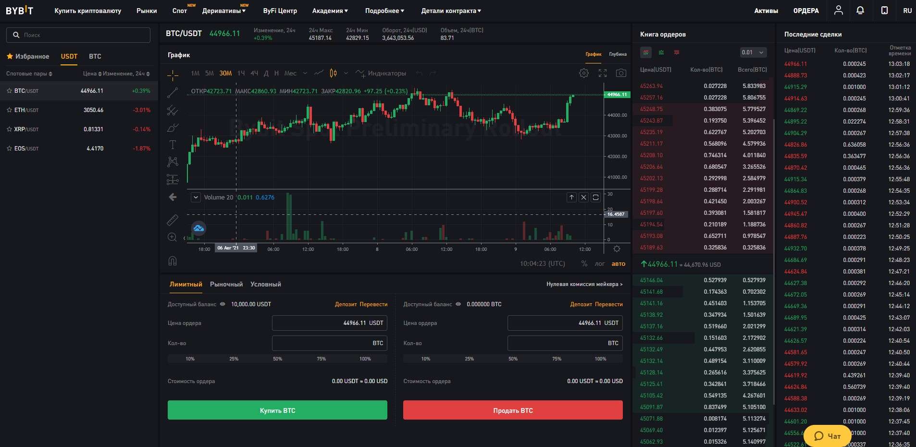
Task: Undo the last chart action
Action: point(419,73)
